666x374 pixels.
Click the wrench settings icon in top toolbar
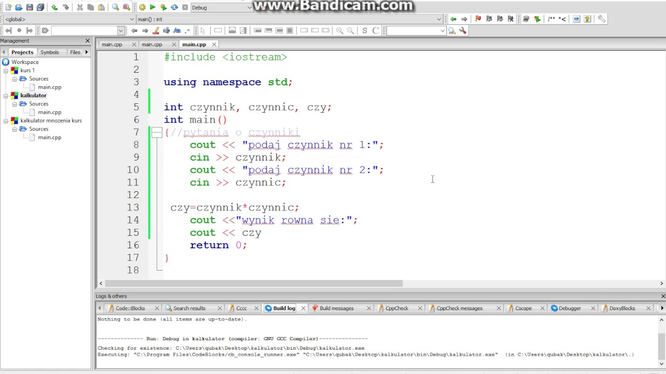[601, 19]
